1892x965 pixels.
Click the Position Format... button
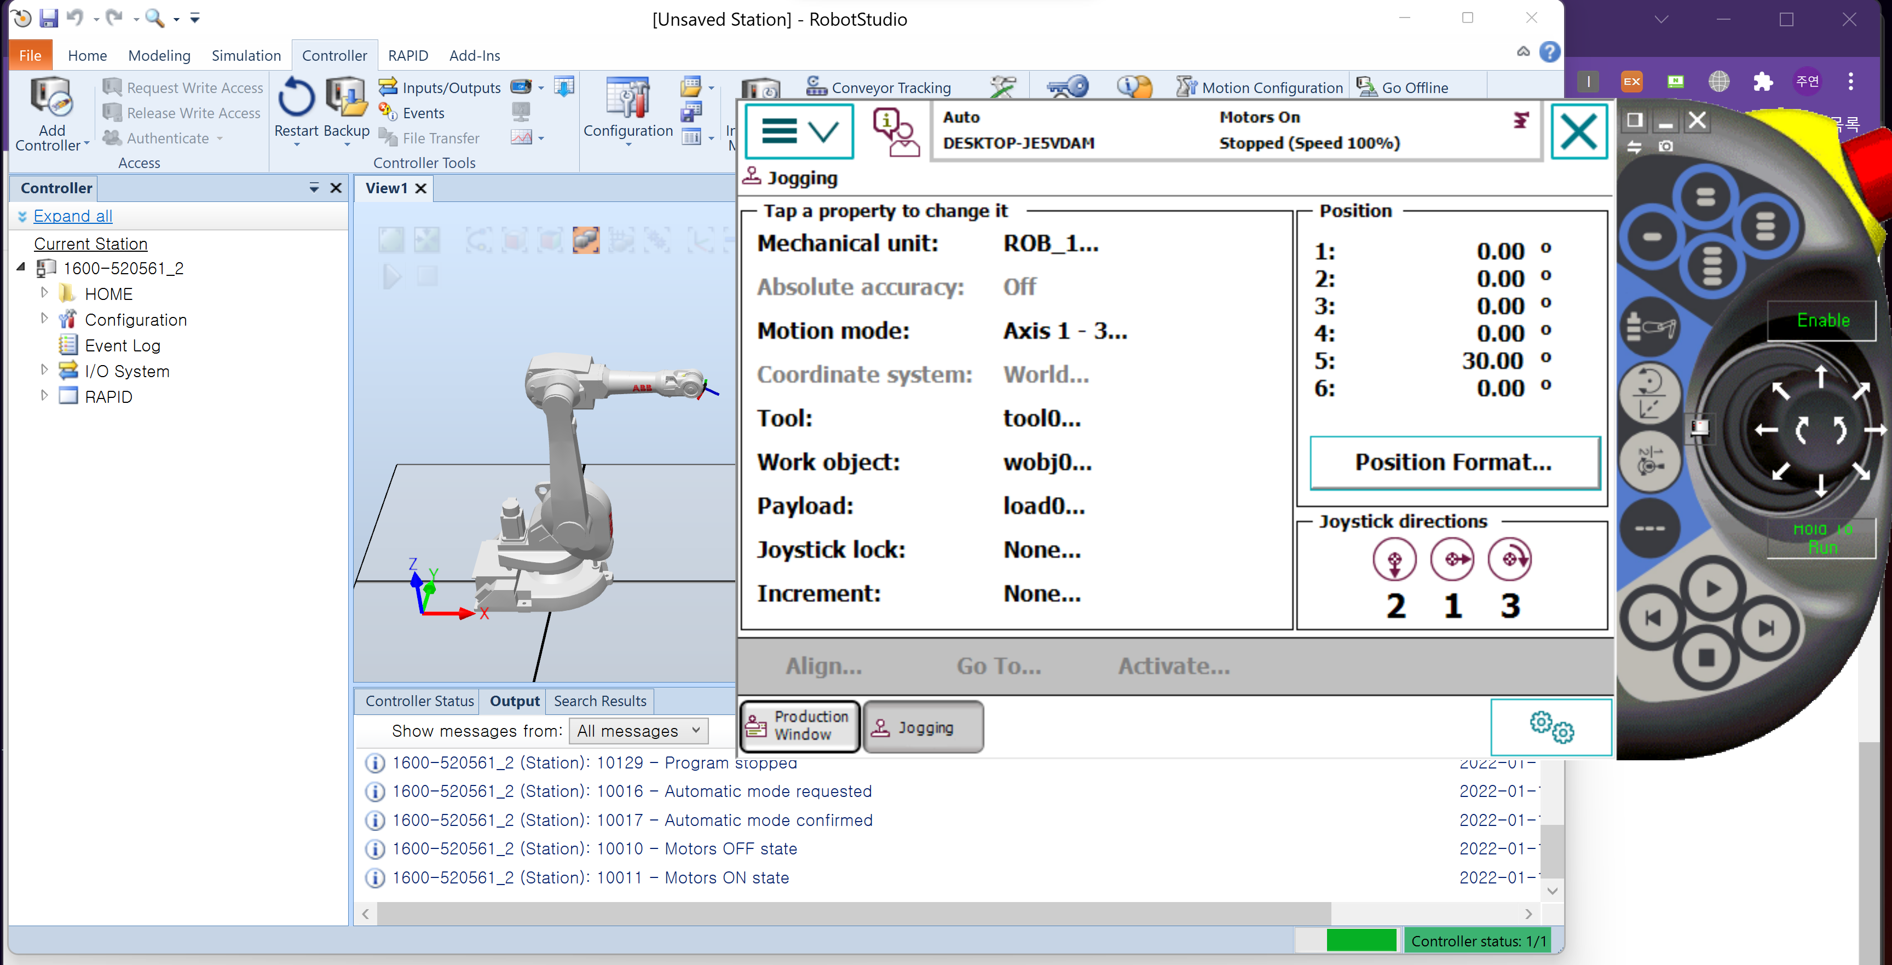coord(1454,462)
